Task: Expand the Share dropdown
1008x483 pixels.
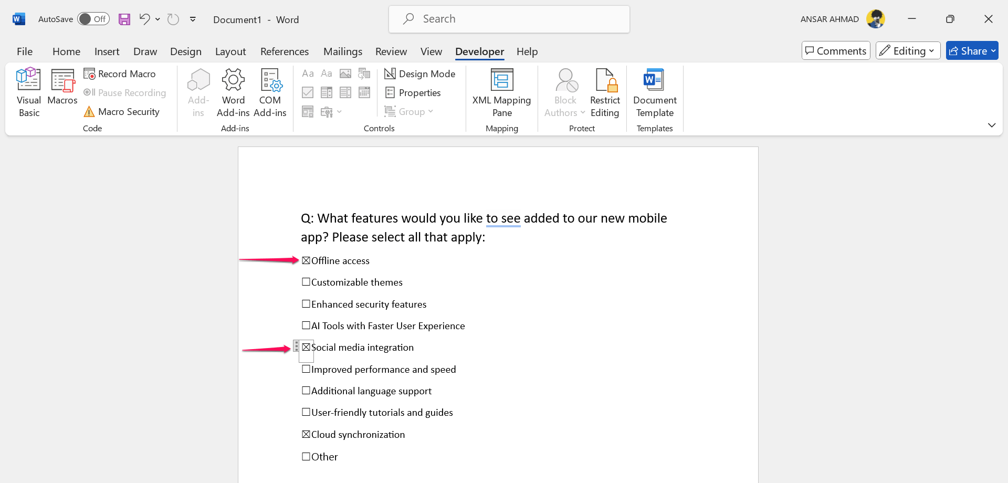Action: click(x=993, y=51)
